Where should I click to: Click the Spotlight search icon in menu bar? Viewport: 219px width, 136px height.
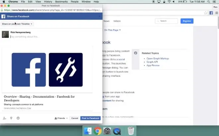tap(209, 2)
